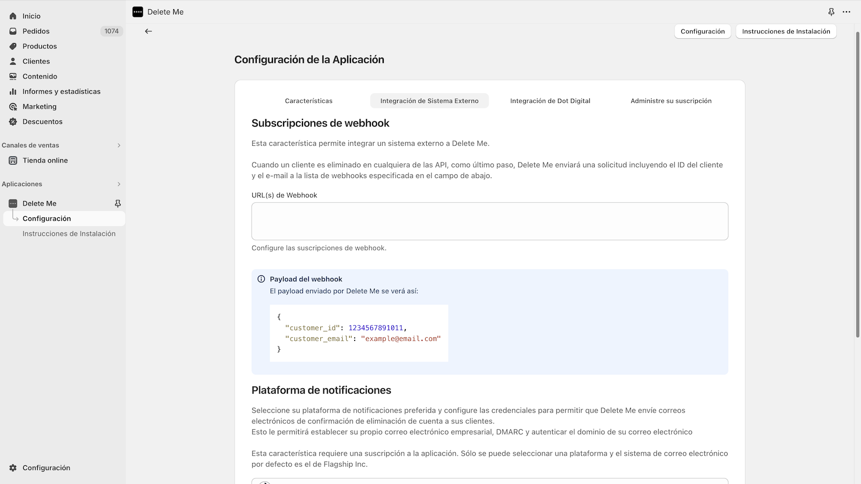Click the "example@email.com" value in payload
This screenshot has height=484, width=861.
[x=401, y=339]
